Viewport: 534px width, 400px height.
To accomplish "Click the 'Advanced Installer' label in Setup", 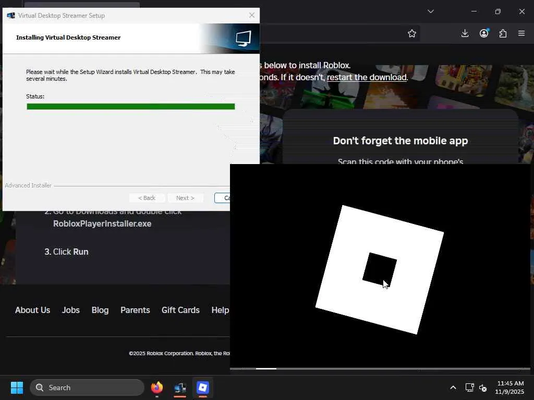I will (x=28, y=185).
